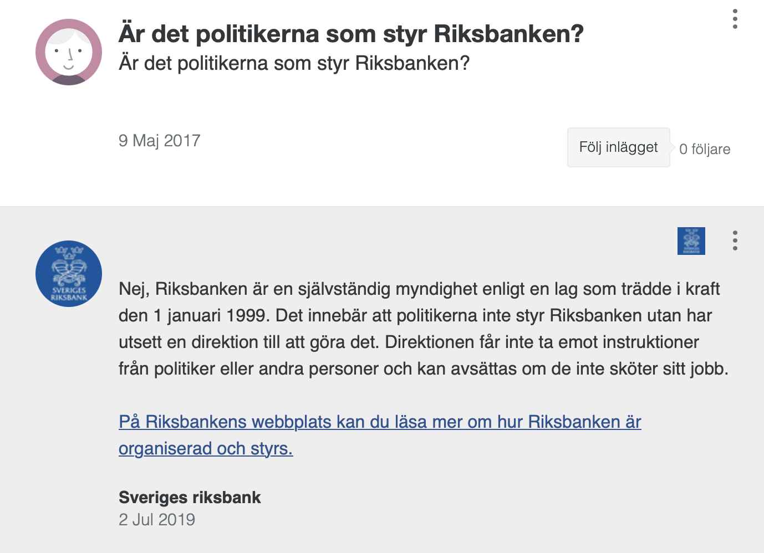Open the question's three-dot options menu
The width and height of the screenshot is (764, 553).
[735, 19]
